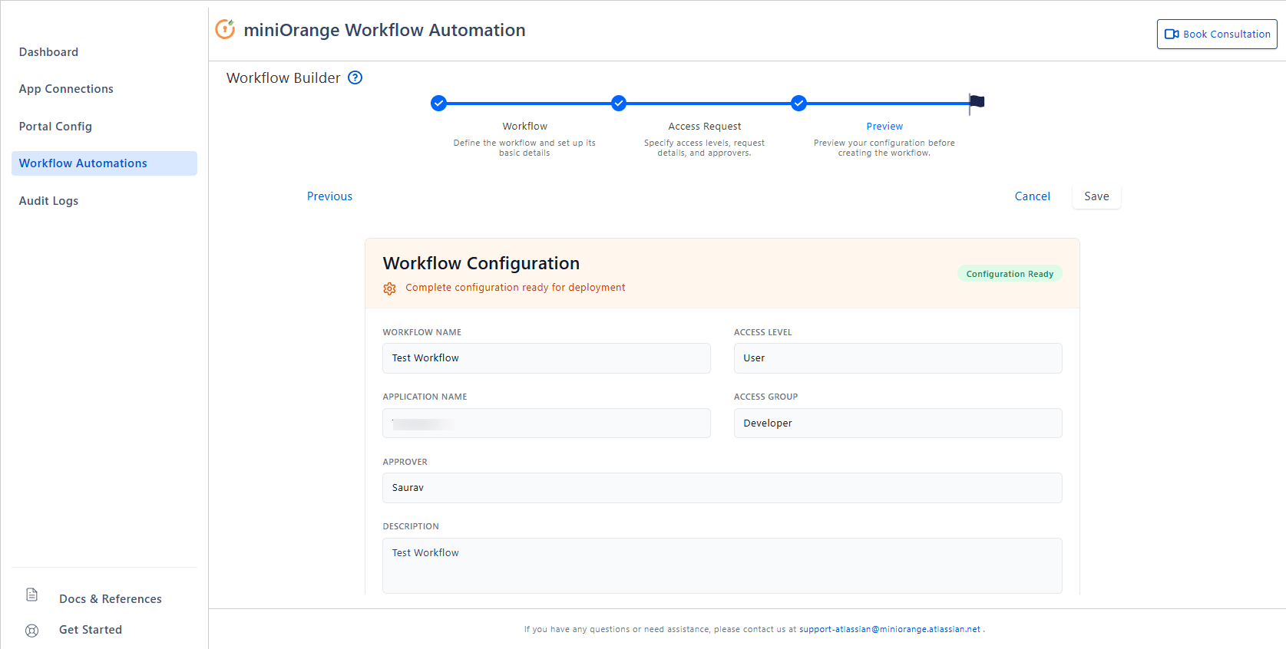The height and width of the screenshot is (649, 1286).
Task: Select the Access Request step checkmark circle
Action: pos(619,103)
